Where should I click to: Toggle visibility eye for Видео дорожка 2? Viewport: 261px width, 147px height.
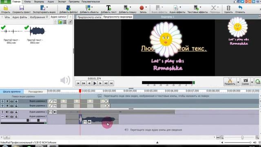(x=7, y=101)
